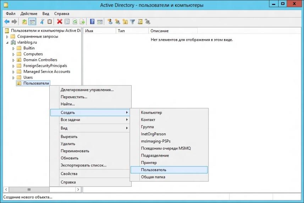Click the Refresh toolbar icon
The height and width of the screenshot is (203, 304).
pyautogui.click(x=74, y=22)
